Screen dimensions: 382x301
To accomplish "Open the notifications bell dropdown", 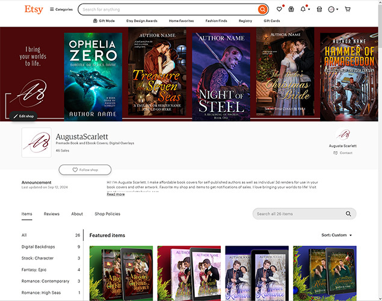I will 305,10.
